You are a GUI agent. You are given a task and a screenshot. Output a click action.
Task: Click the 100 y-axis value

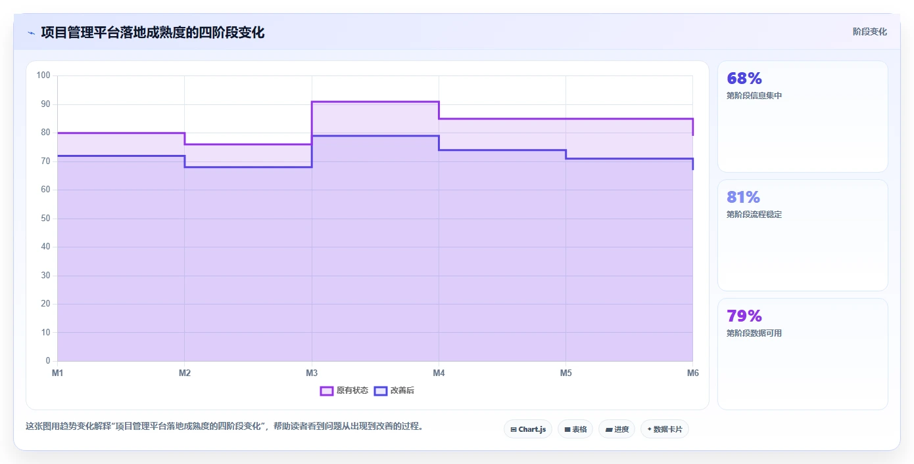(43, 75)
